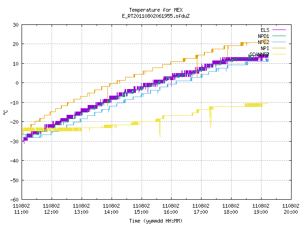
Task: Click the y-axis label 0
Action: pyautogui.click(x=17, y=83)
